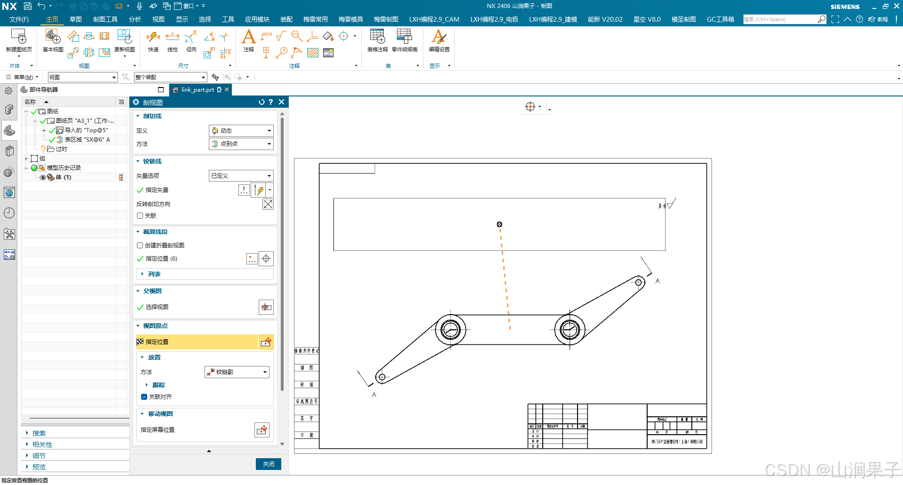Open help for Section View dialog
The height and width of the screenshot is (485, 903).
pos(271,102)
